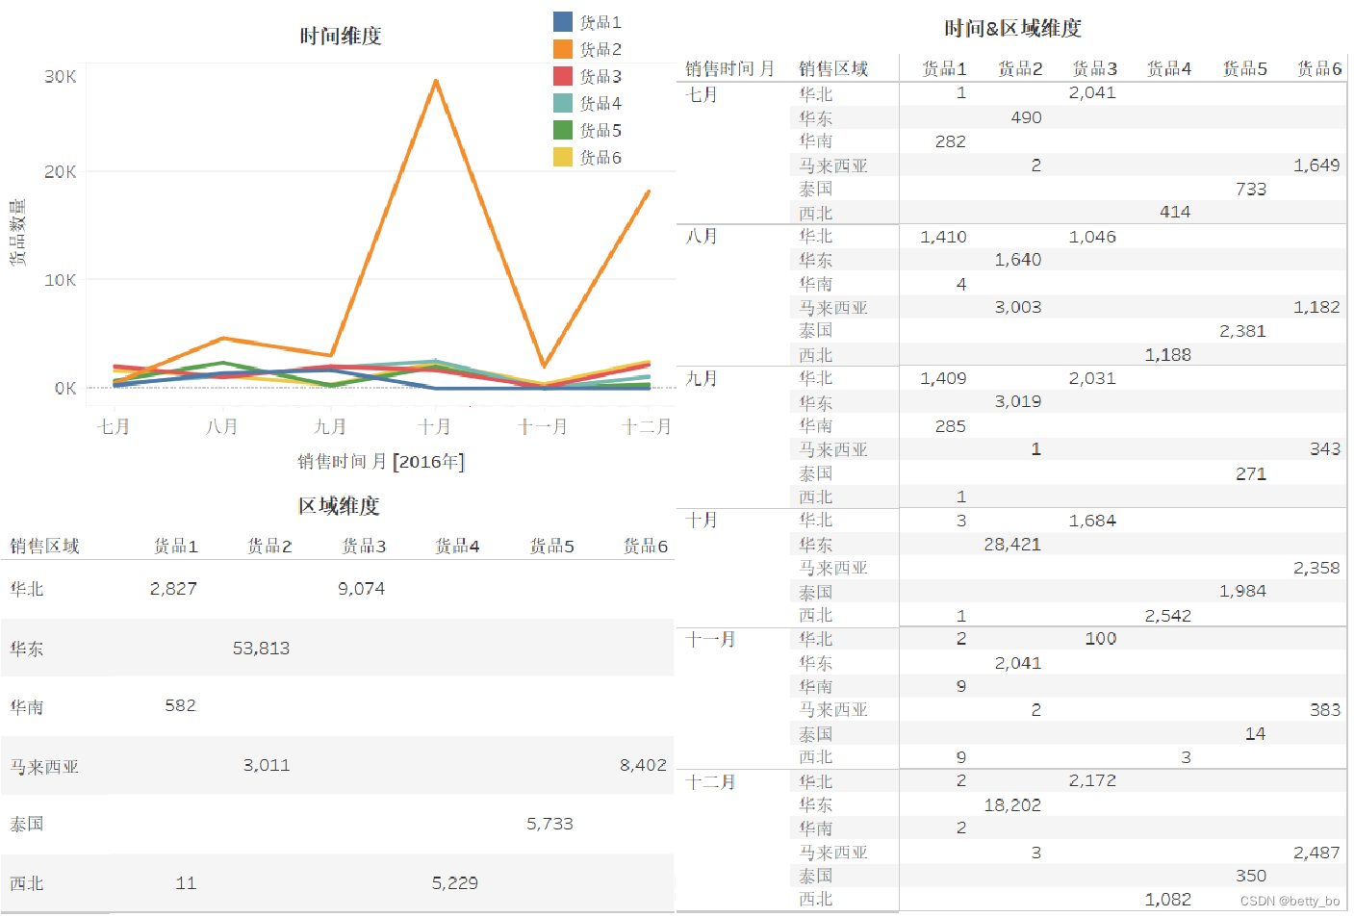1354x917 pixels.
Task: Click the 350 value in 十二月 泰国 row
Action: click(1250, 876)
